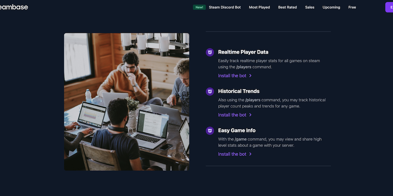Click the Realtime Player Data heading
This screenshot has height=196, width=393.
pyautogui.click(x=243, y=52)
